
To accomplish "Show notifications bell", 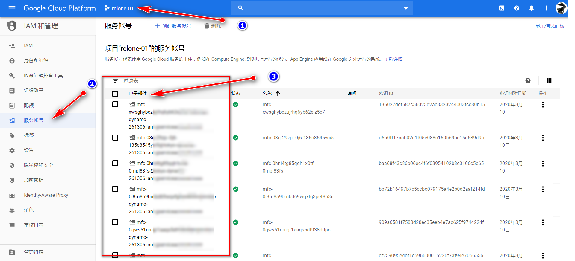I will click(532, 8).
